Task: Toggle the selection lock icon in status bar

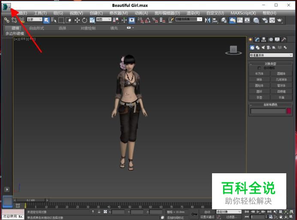Action: (99, 212)
